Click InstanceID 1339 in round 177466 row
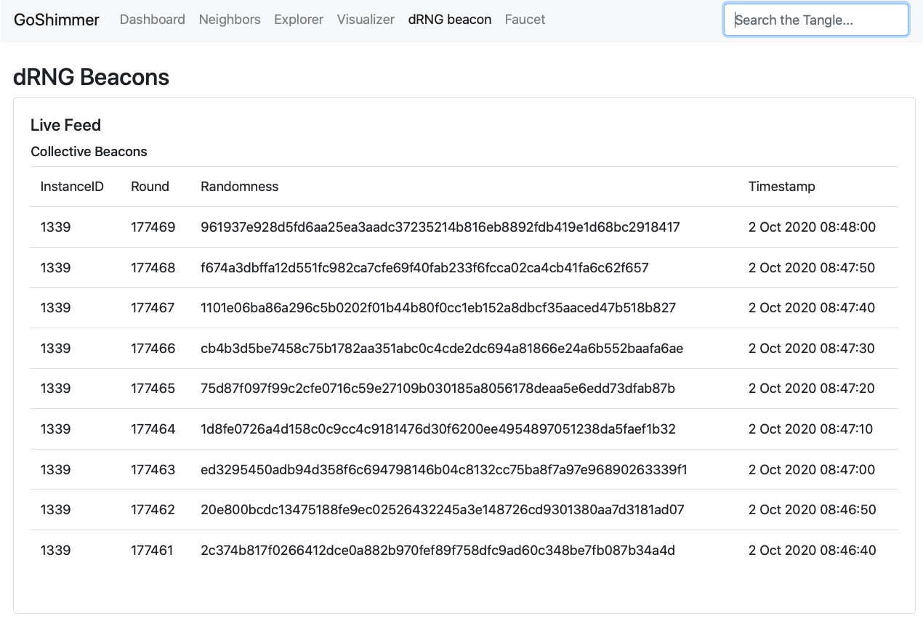Viewport: 923px width, 621px height. (x=56, y=349)
